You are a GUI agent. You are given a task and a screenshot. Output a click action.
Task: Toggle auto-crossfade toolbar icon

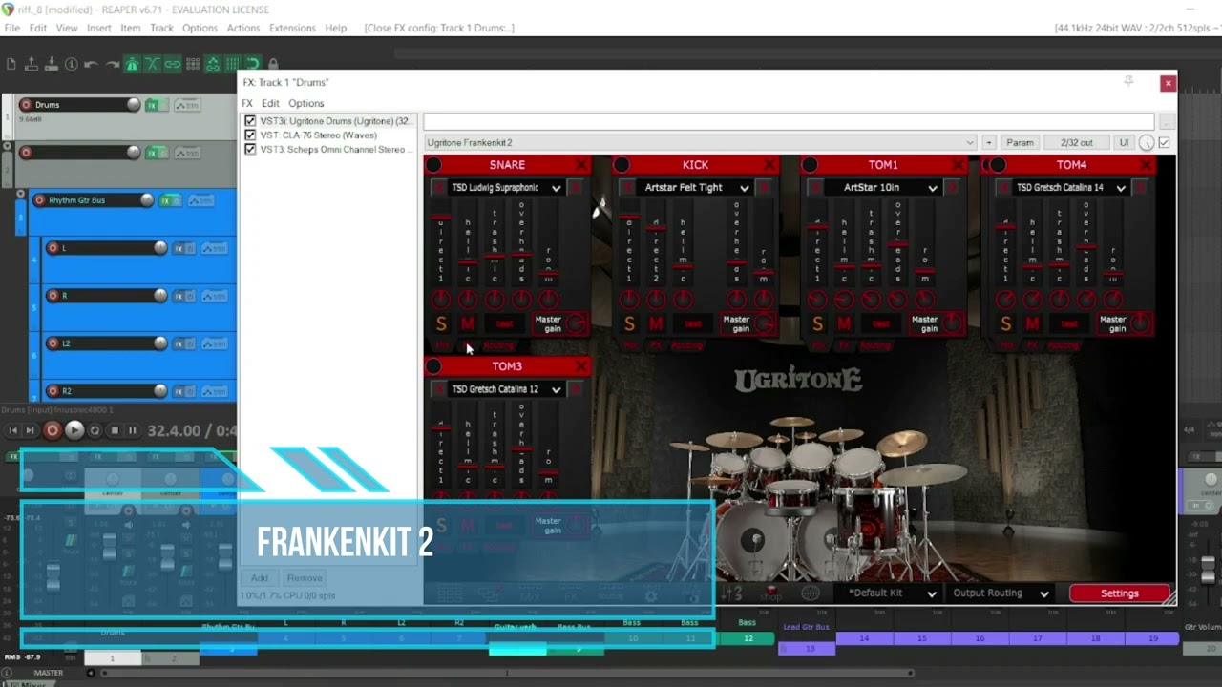point(152,64)
